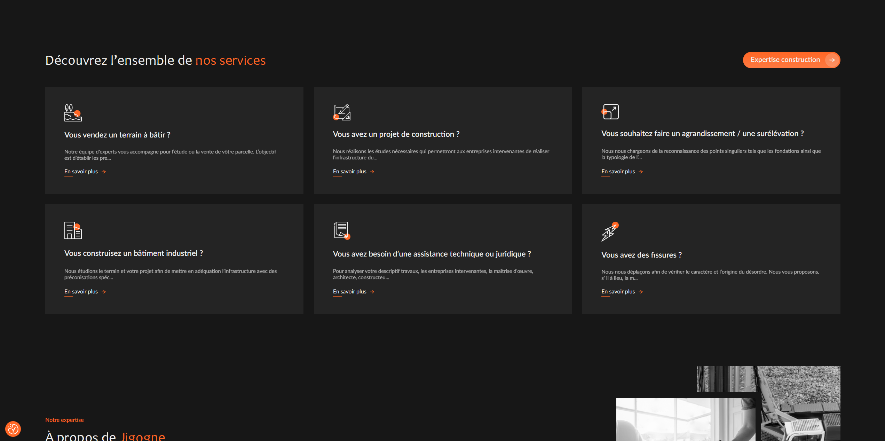The height and width of the screenshot is (441, 885).
Task: Click description starting Nous nous chargeons de la reconnaissance
Action: pyautogui.click(x=711, y=154)
